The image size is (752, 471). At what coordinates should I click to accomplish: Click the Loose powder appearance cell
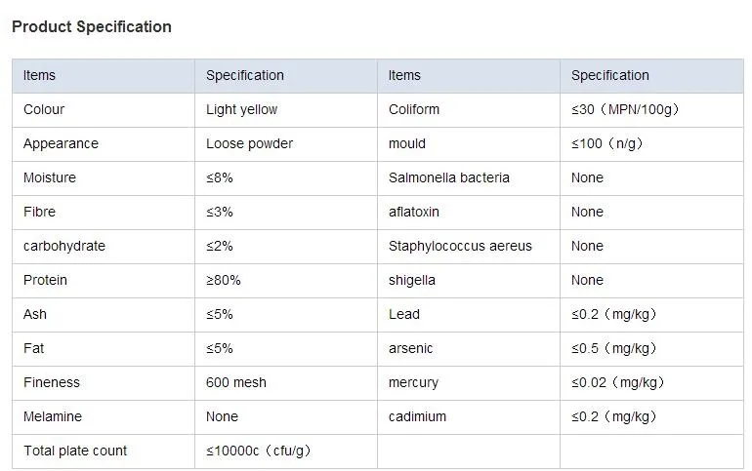click(x=249, y=143)
